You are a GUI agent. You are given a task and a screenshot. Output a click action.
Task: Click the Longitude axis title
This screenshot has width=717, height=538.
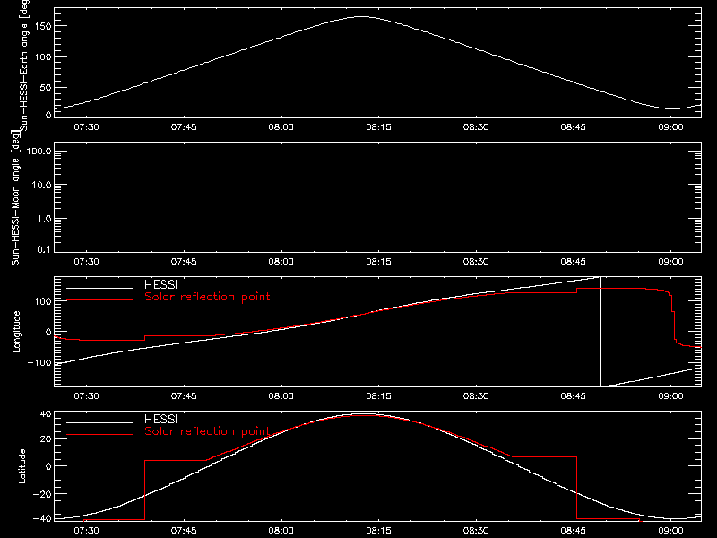pyautogui.click(x=16, y=332)
